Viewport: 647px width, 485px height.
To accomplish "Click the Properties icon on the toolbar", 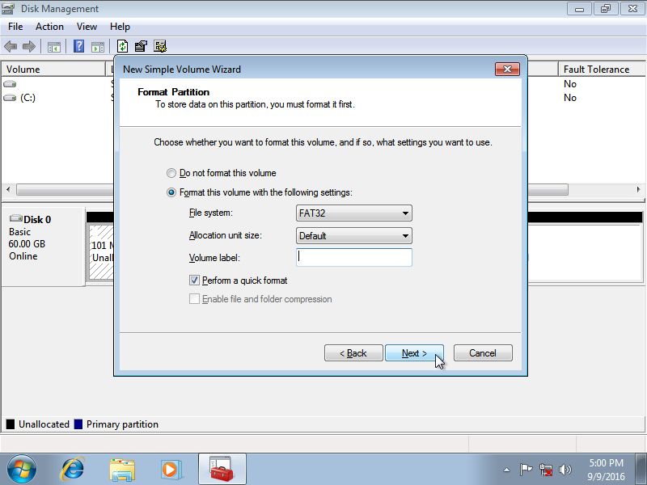I will [x=139, y=46].
